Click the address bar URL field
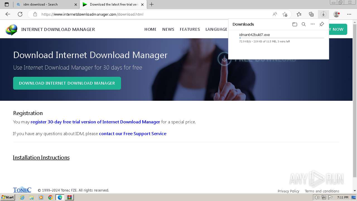 click(x=155, y=14)
